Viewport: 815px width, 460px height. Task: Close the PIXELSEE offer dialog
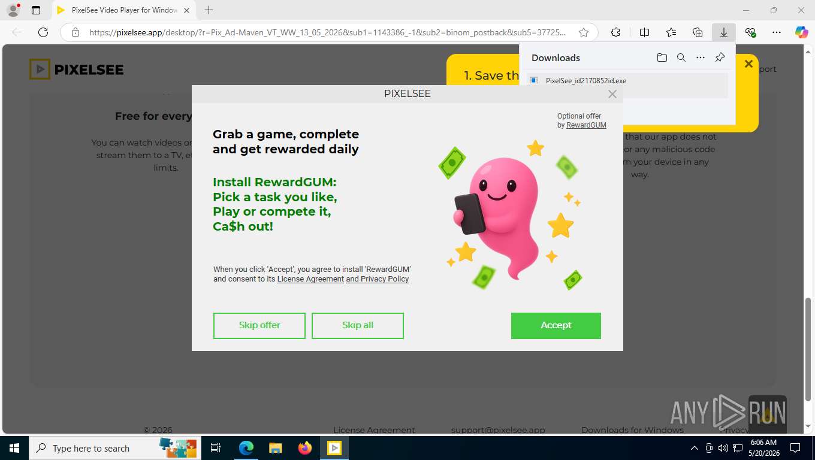click(612, 94)
